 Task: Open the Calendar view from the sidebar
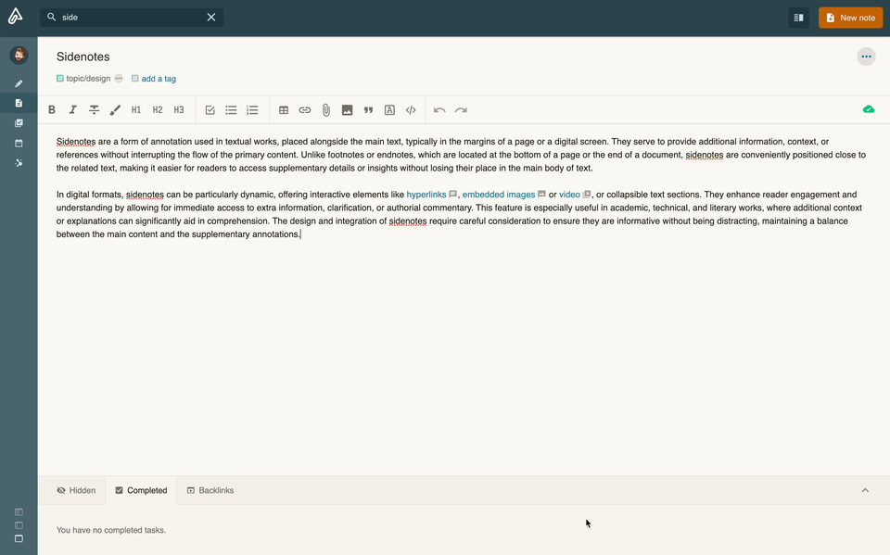[x=18, y=142]
